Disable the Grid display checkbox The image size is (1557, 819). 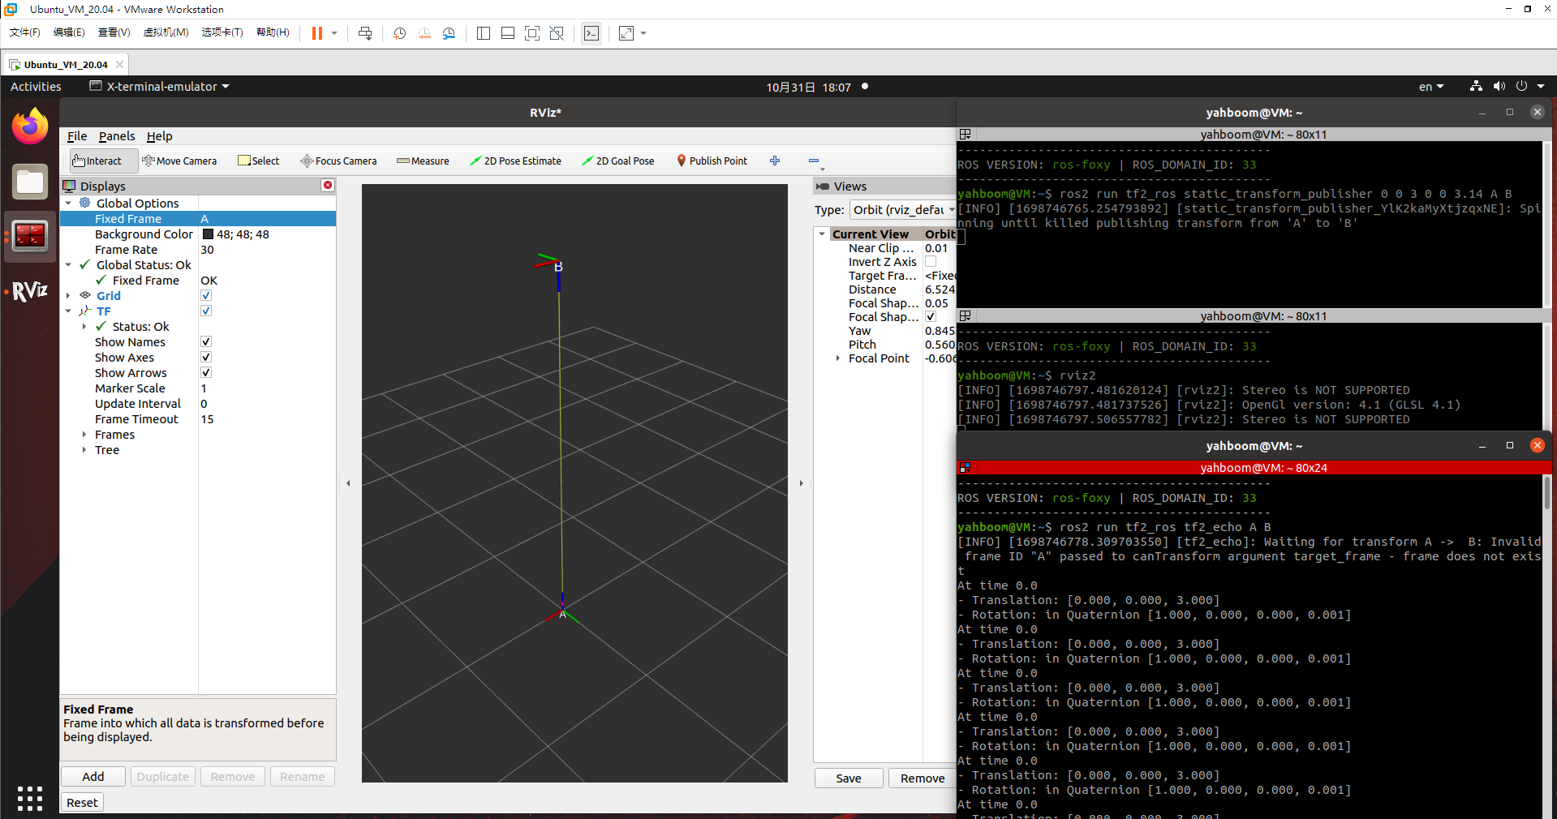(206, 296)
